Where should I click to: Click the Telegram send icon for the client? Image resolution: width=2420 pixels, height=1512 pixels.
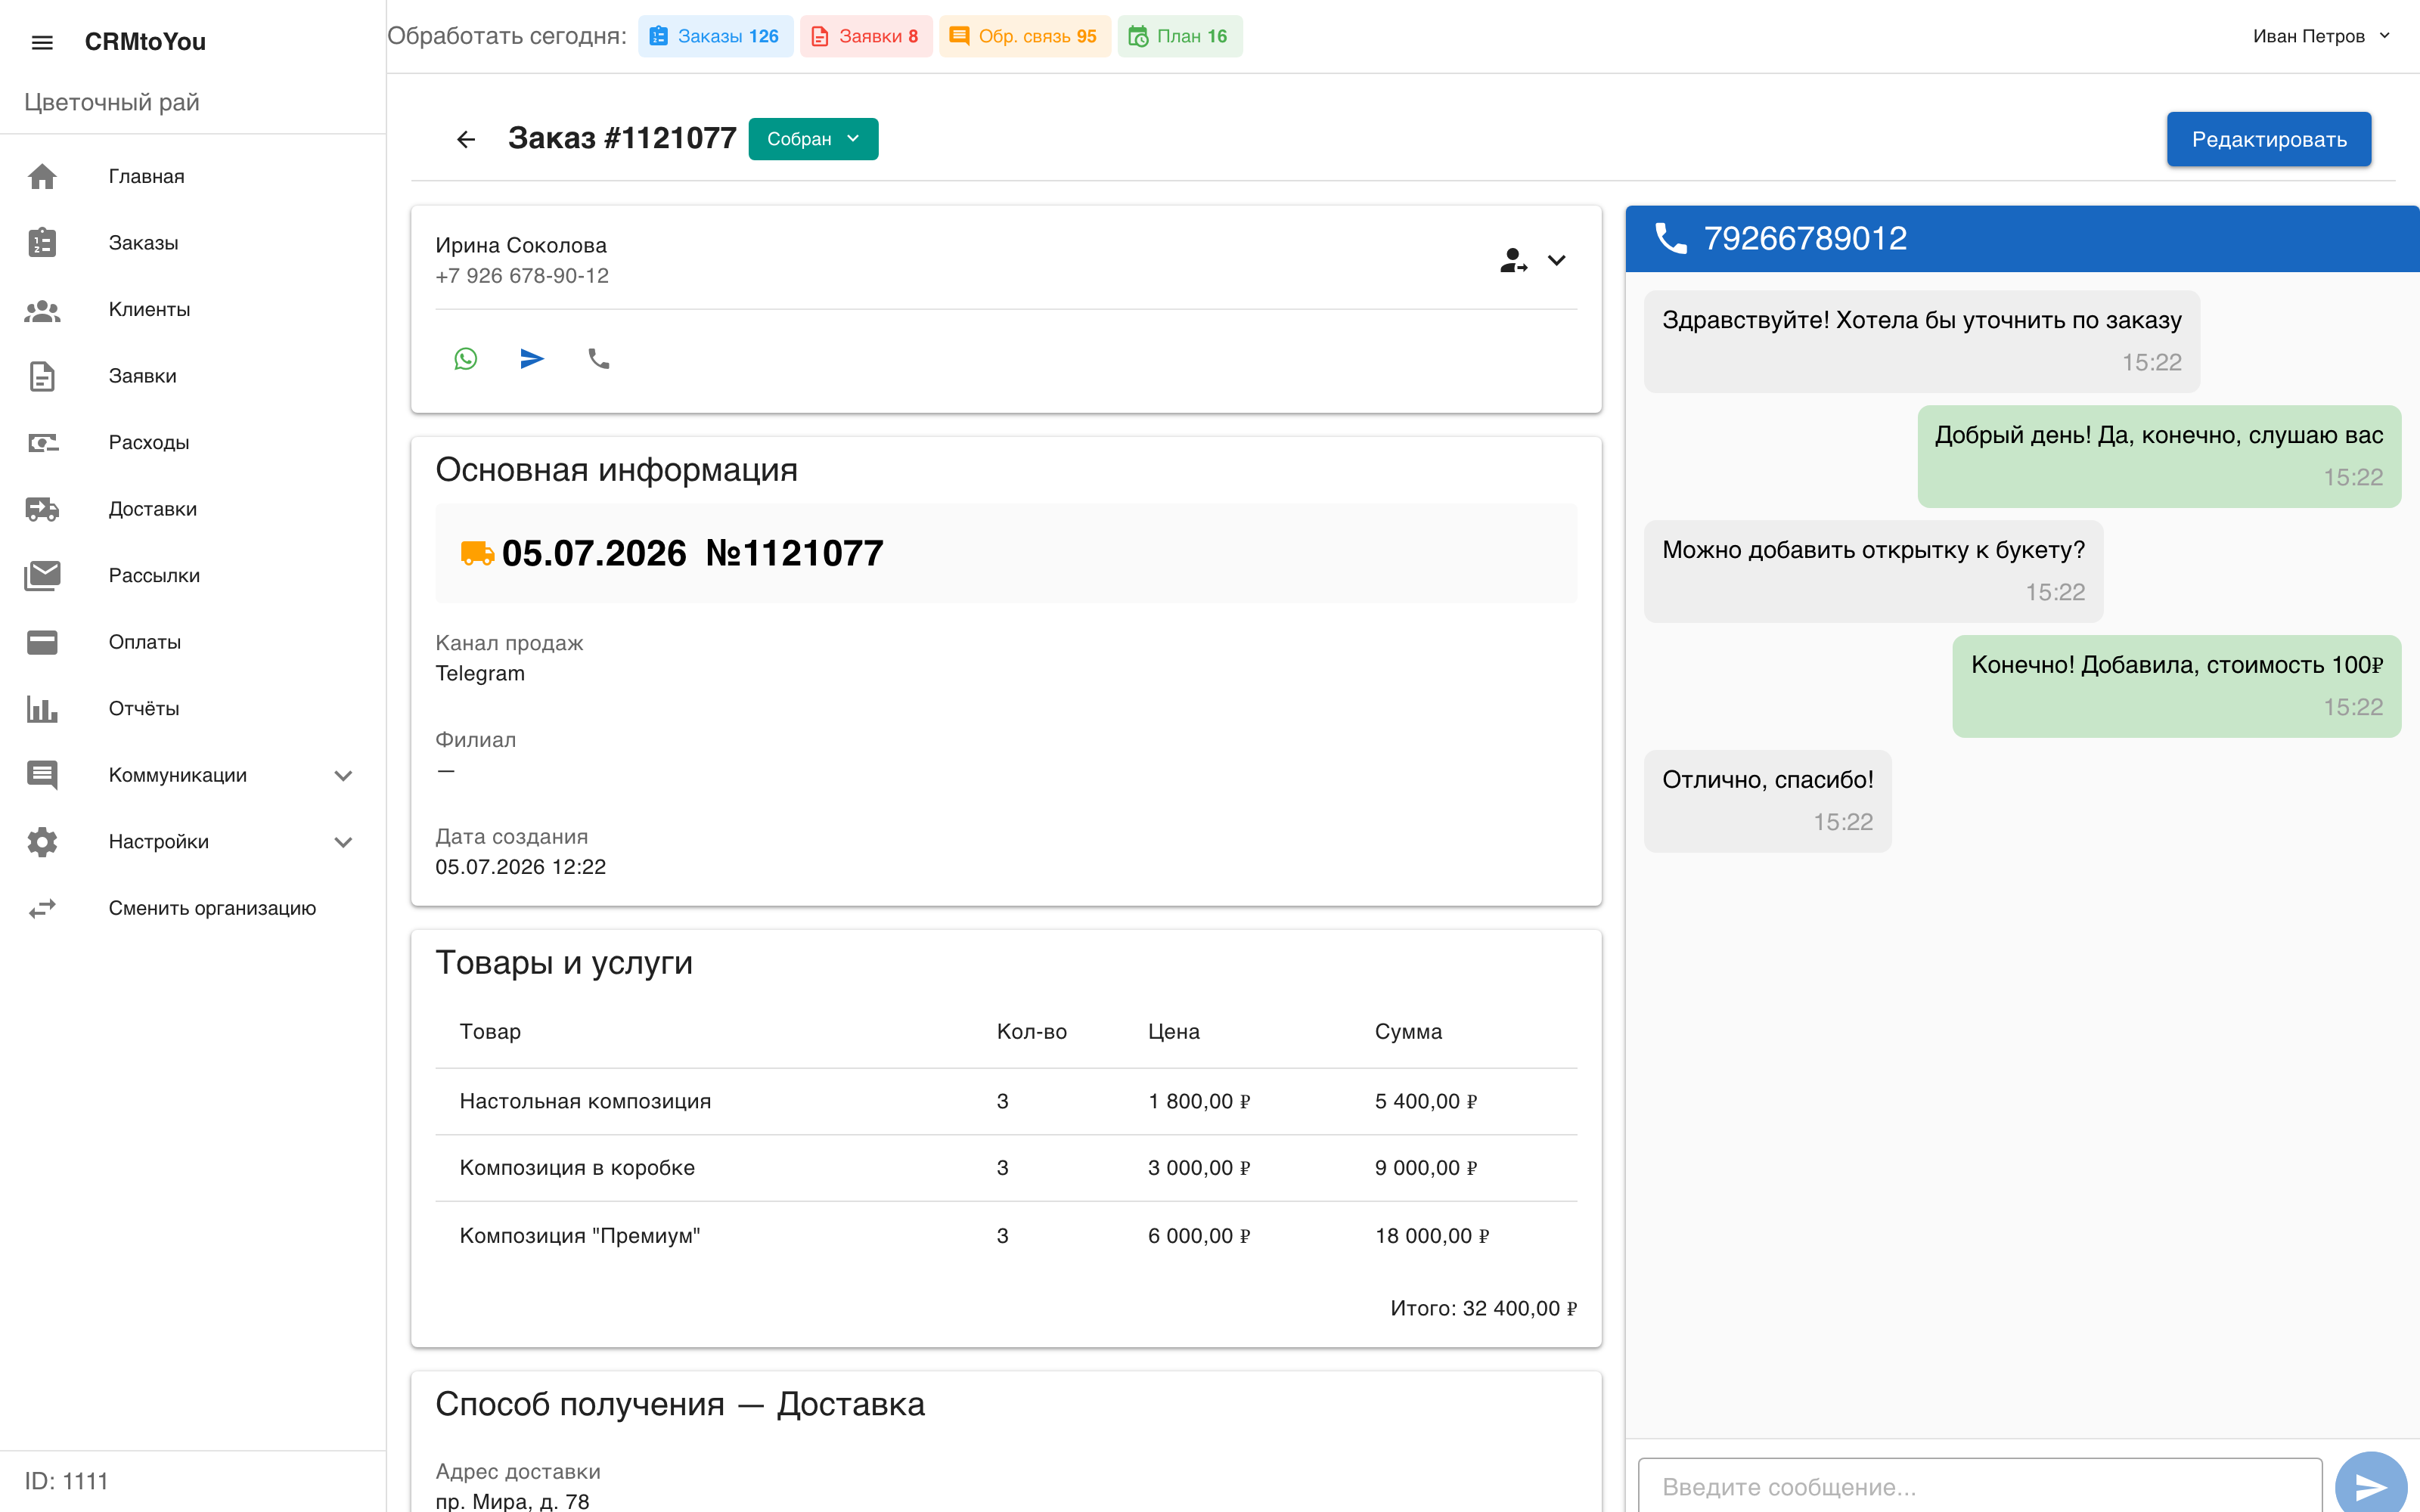[532, 359]
